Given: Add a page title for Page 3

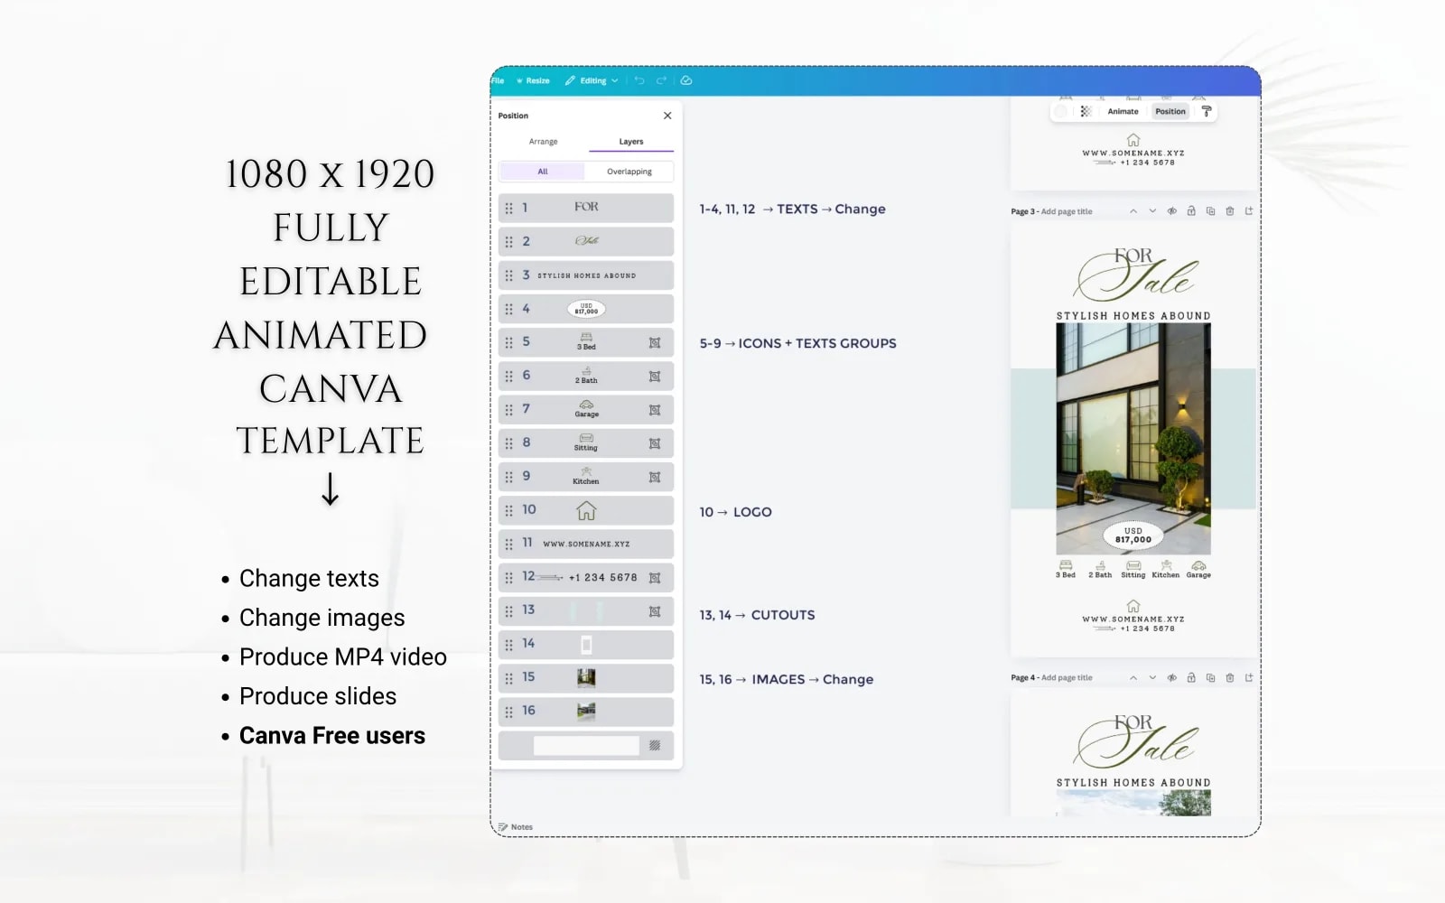Looking at the screenshot, I should (x=1067, y=212).
